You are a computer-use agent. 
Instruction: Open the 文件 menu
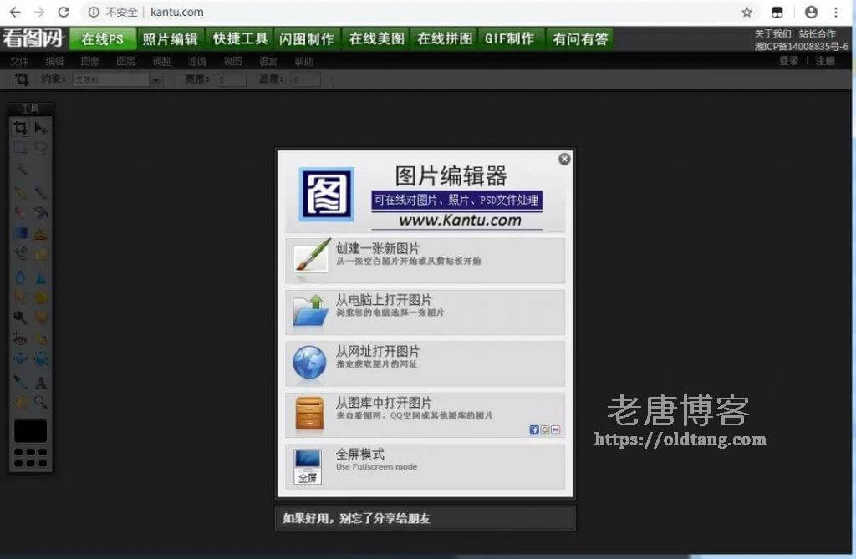[x=19, y=61]
